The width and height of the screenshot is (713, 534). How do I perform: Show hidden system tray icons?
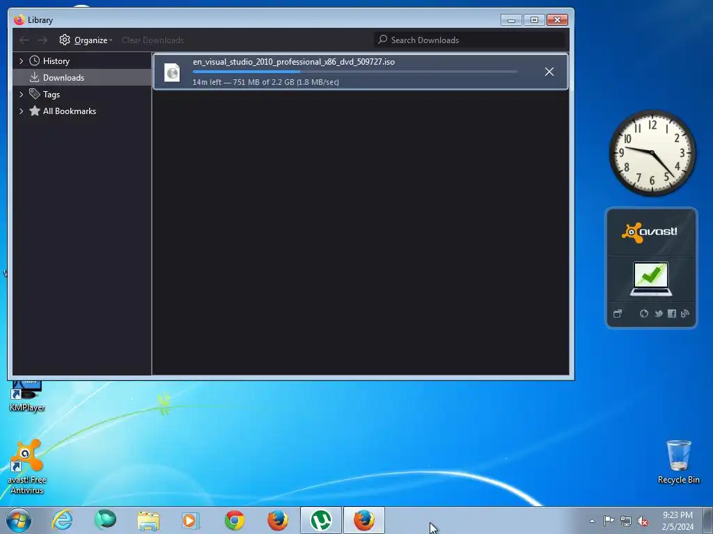click(592, 521)
